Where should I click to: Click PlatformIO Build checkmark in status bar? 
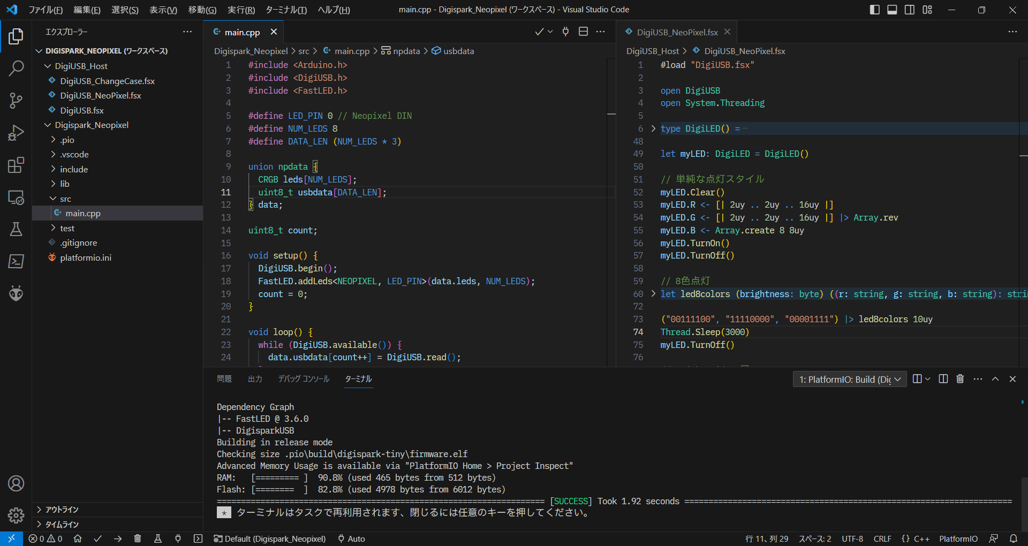97,539
